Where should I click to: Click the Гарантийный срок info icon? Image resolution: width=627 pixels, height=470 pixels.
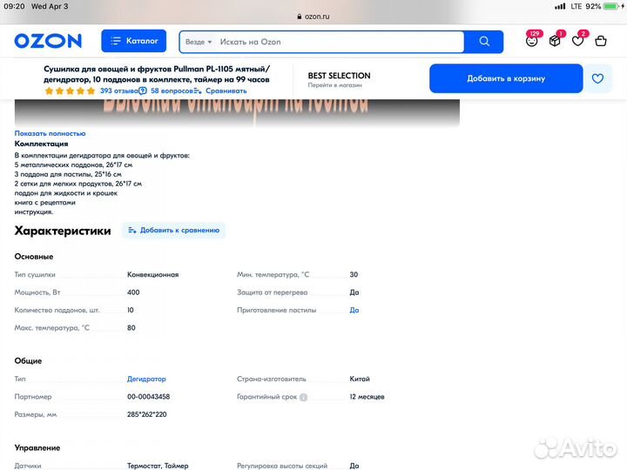point(303,397)
